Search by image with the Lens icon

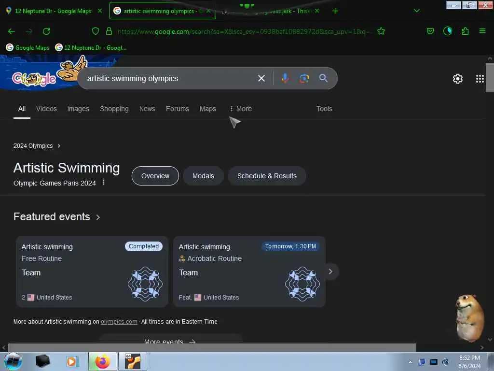(x=304, y=78)
